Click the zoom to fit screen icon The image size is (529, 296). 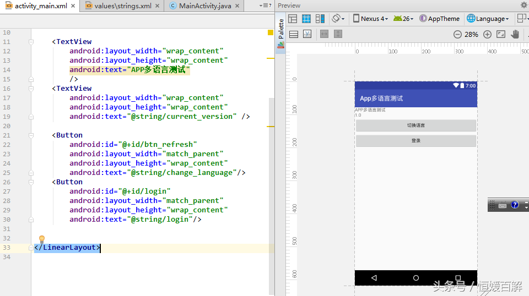[x=501, y=34]
